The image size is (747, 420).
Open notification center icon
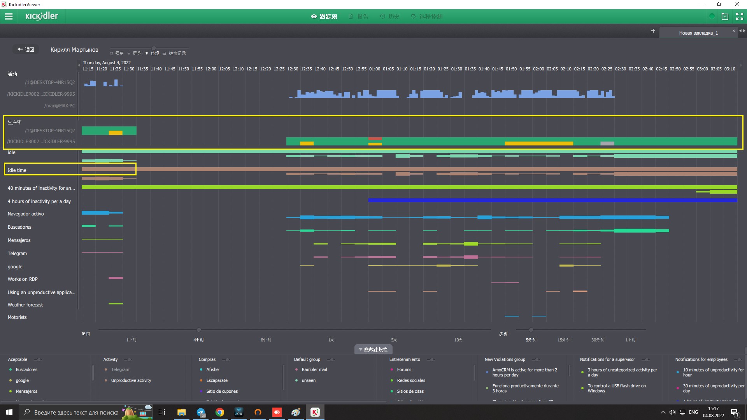point(735,412)
